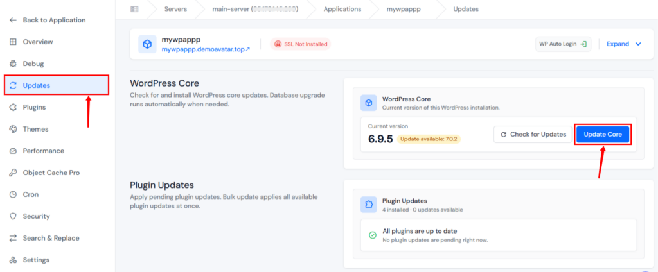Click the Plugins puzzle icon in sidebar

point(13,107)
